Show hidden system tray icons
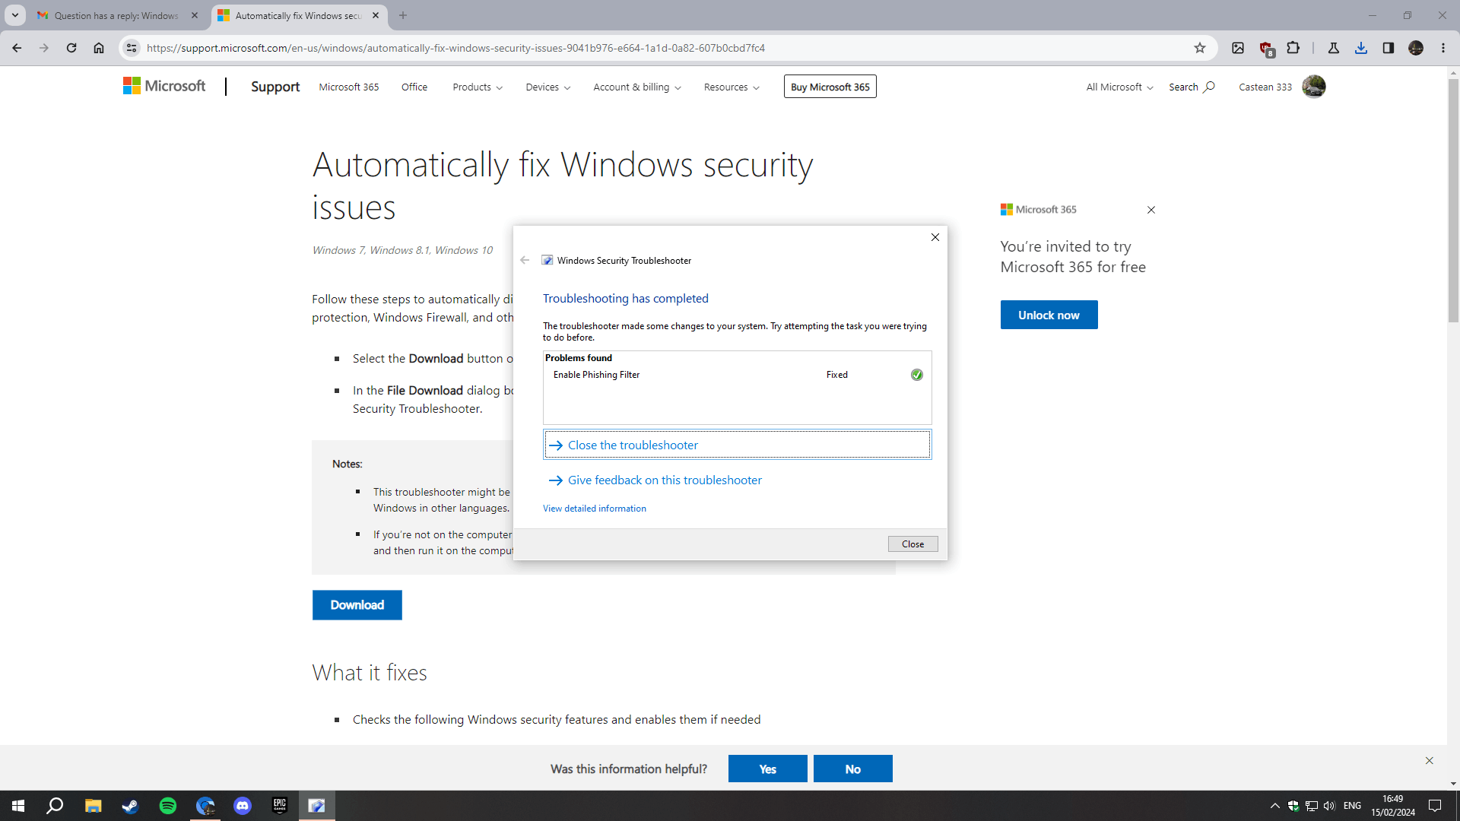This screenshot has height=821, width=1460. [x=1274, y=806]
